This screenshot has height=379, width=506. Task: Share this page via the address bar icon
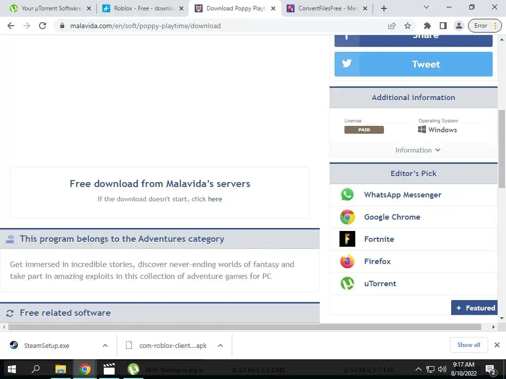(392, 26)
